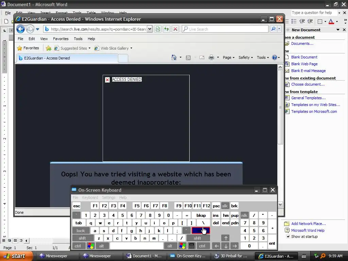
Task: Open the View menu in IE menu bar
Action: 44,39
